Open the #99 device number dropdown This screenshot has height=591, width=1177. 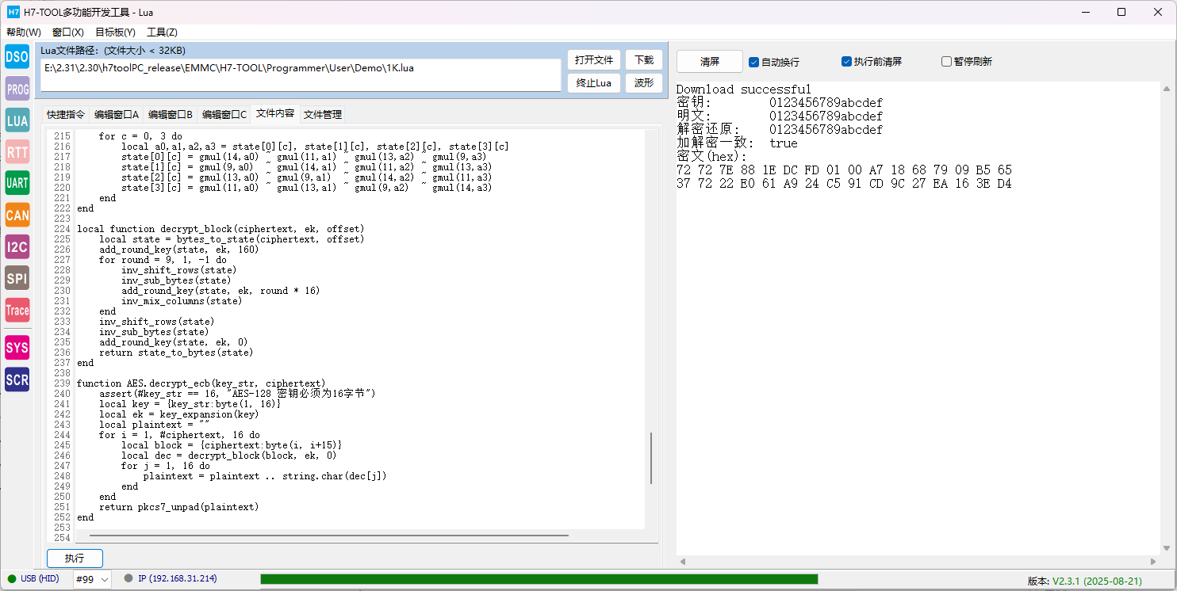(x=92, y=579)
